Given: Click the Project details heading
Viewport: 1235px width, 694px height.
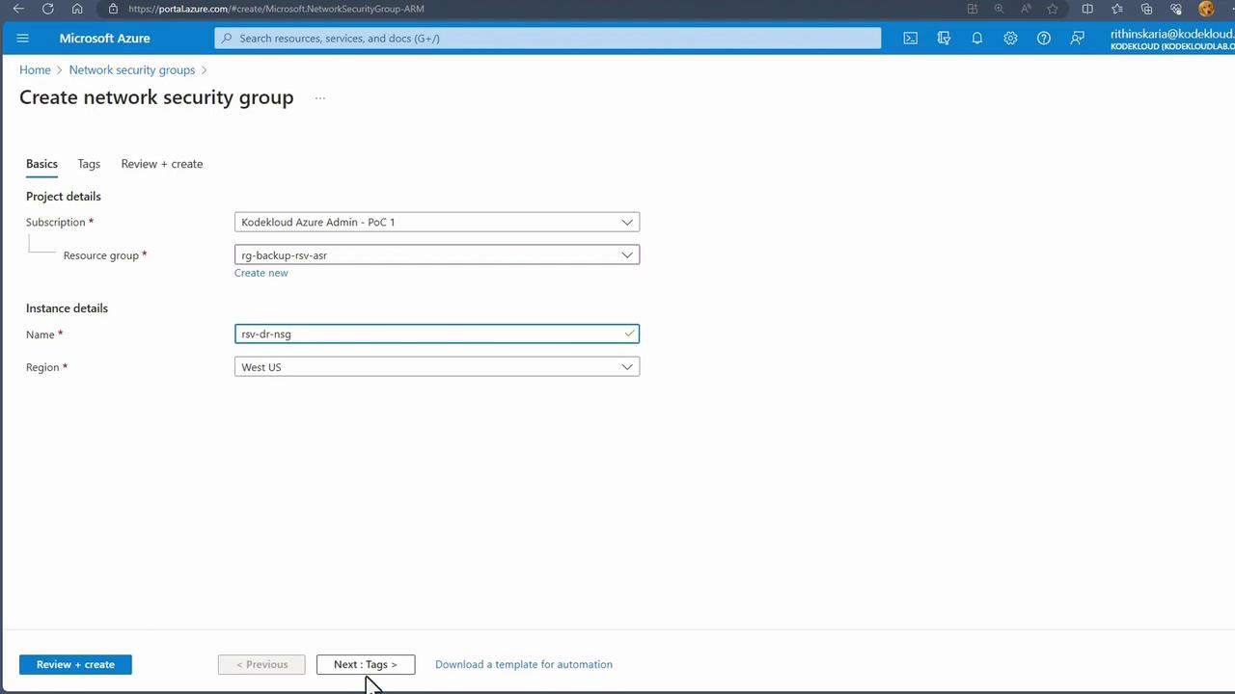Looking at the screenshot, I should click(x=64, y=197).
